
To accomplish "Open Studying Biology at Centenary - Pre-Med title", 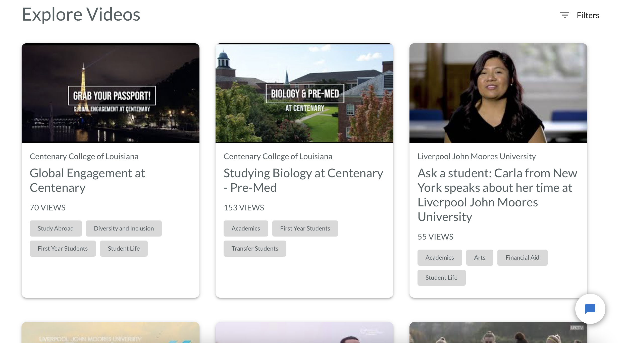I will pos(303,180).
